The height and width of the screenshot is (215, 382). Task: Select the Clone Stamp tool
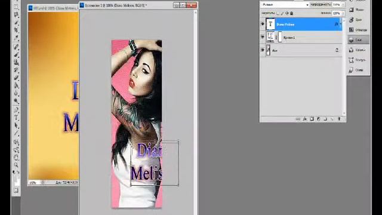point(16,62)
